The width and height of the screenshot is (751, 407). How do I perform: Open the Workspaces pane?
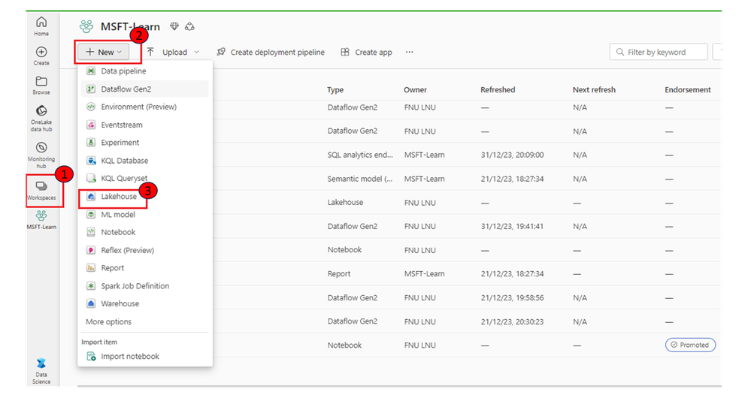(x=41, y=191)
